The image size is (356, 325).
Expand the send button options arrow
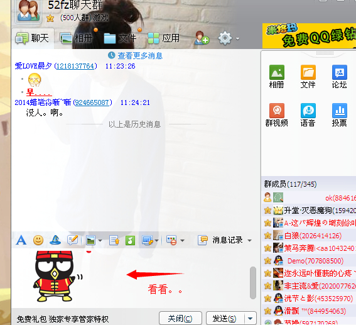250,319
